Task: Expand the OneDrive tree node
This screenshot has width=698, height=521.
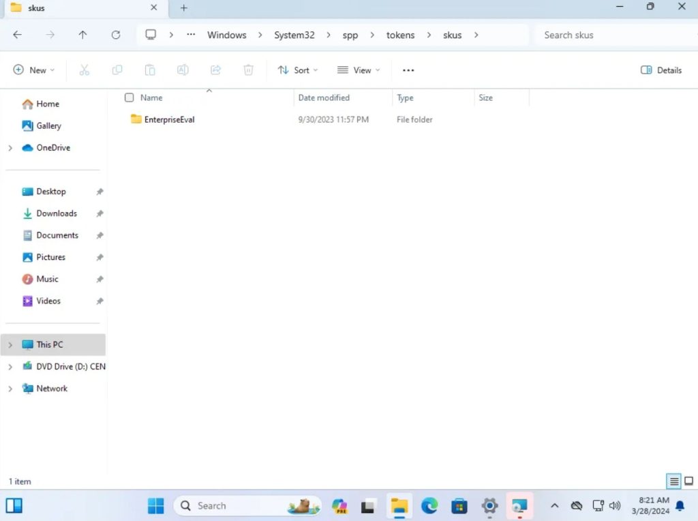Action: point(10,148)
